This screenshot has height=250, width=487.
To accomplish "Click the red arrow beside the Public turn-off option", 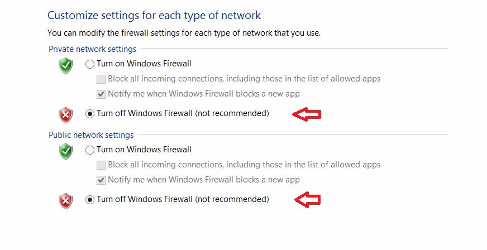I will (307, 200).
